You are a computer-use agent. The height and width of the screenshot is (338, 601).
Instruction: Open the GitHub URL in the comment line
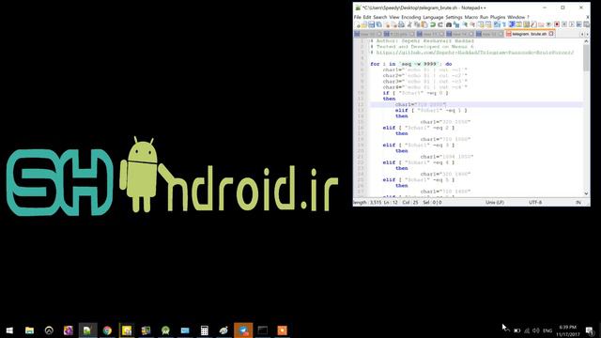coord(475,53)
